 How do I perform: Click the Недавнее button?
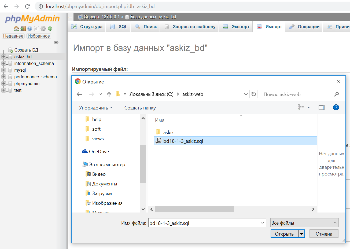13,36
